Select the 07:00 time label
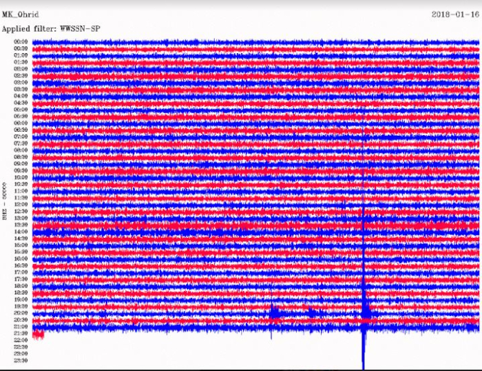The height and width of the screenshot is (371, 482). pyautogui.click(x=21, y=137)
